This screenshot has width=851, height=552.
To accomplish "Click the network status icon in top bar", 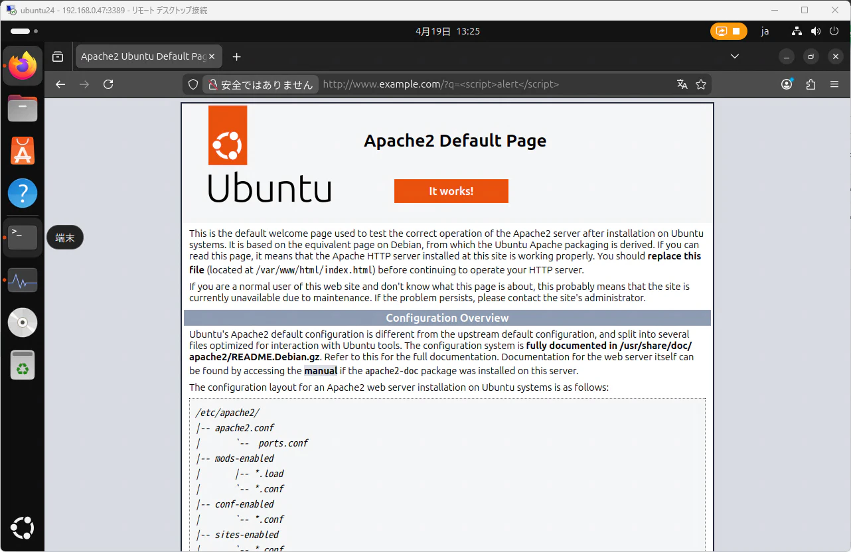I will click(x=797, y=31).
